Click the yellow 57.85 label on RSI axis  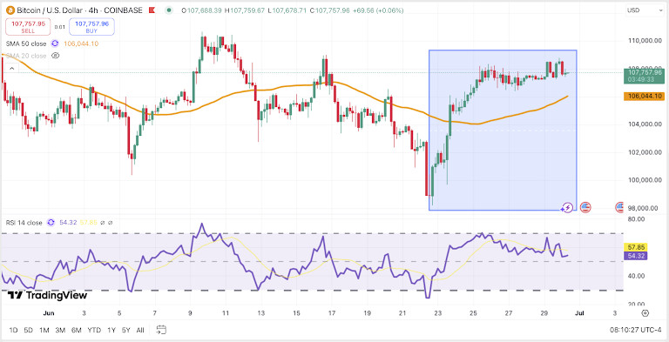[636, 247]
